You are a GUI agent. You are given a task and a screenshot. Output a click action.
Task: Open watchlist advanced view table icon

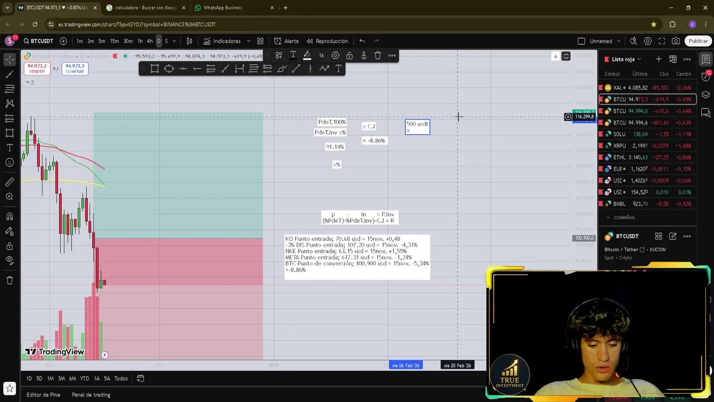[673, 59]
